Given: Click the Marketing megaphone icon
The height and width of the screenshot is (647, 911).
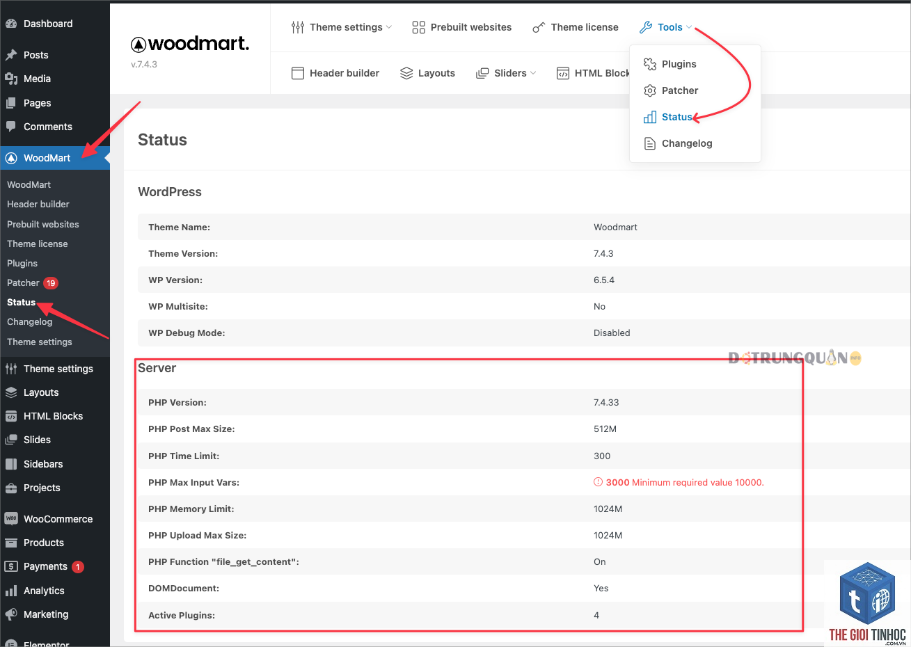Looking at the screenshot, I should point(11,614).
